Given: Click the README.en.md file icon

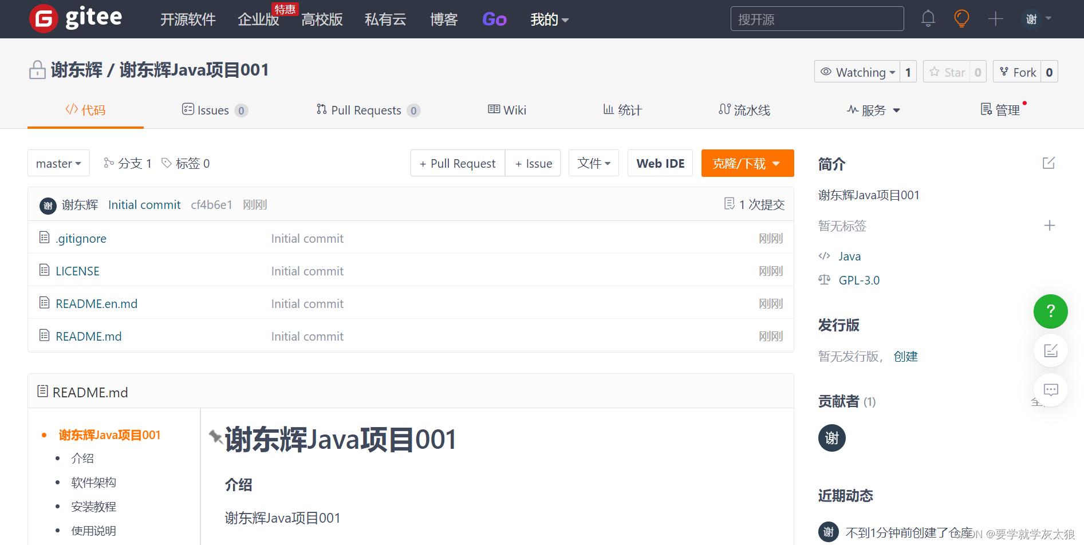Looking at the screenshot, I should 44,302.
